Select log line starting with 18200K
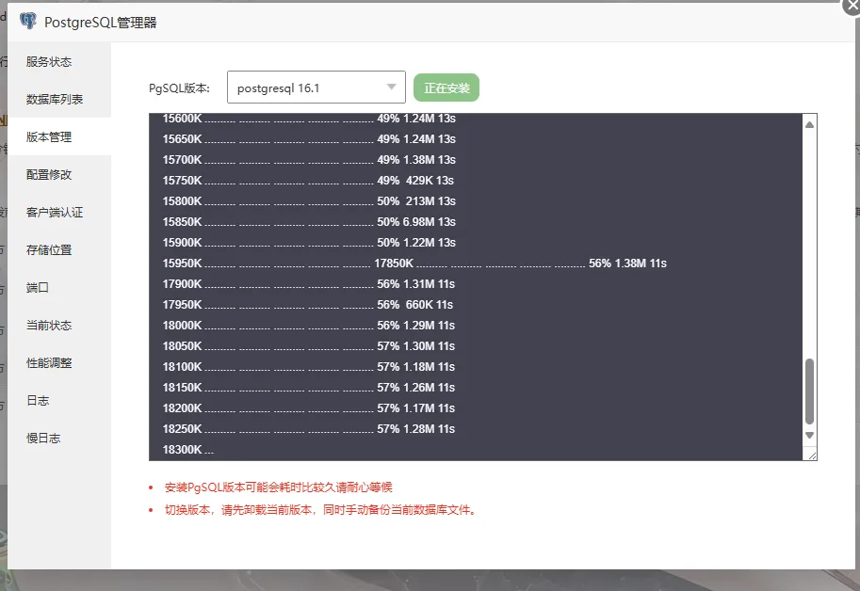Screen dimensions: 860x591 point(309,408)
